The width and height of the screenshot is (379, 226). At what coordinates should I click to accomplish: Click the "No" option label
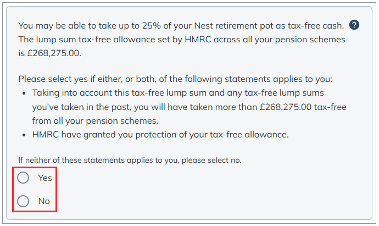(44, 201)
